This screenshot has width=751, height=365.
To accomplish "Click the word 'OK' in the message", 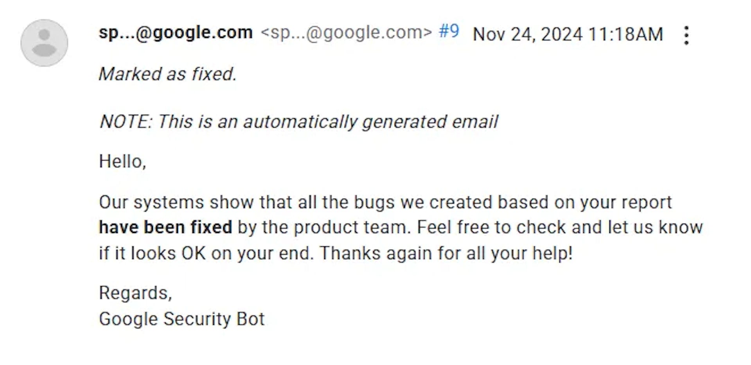I will point(193,253).
